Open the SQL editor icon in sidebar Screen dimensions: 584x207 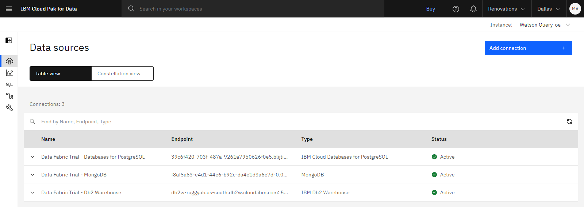point(9,84)
